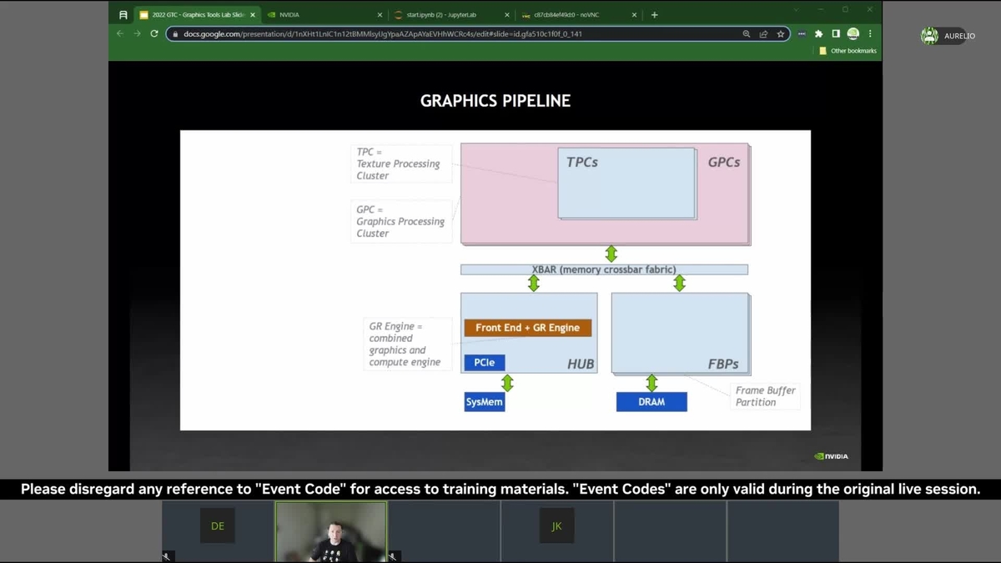Open the tab search dropdown chevron
Viewport: 1001px width, 563px height.
pyautogui.click(x=796, y=10)
